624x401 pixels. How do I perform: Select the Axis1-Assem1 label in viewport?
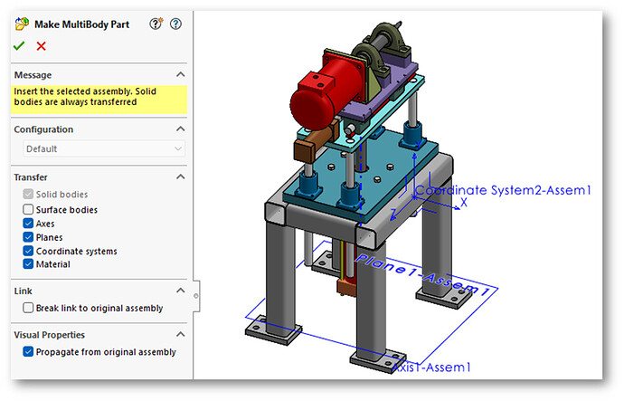tap(431, 368)
